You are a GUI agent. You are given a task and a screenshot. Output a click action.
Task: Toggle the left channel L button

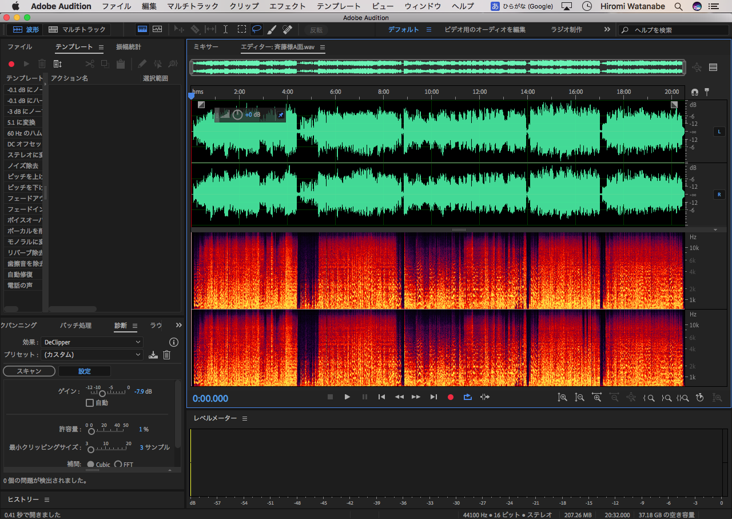point(719,132)
